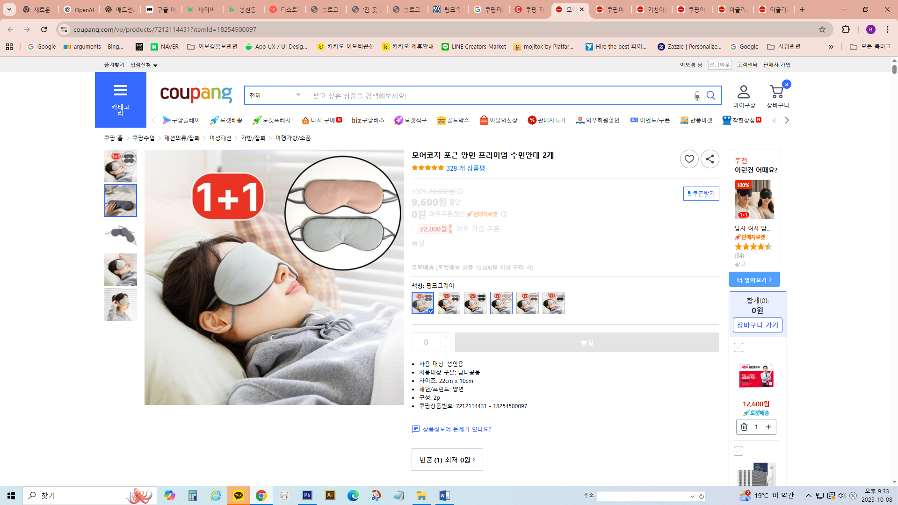Open the 전체 search category dropdown
The width and height of the screenshot is (898, 505).
tap(275, 95)
